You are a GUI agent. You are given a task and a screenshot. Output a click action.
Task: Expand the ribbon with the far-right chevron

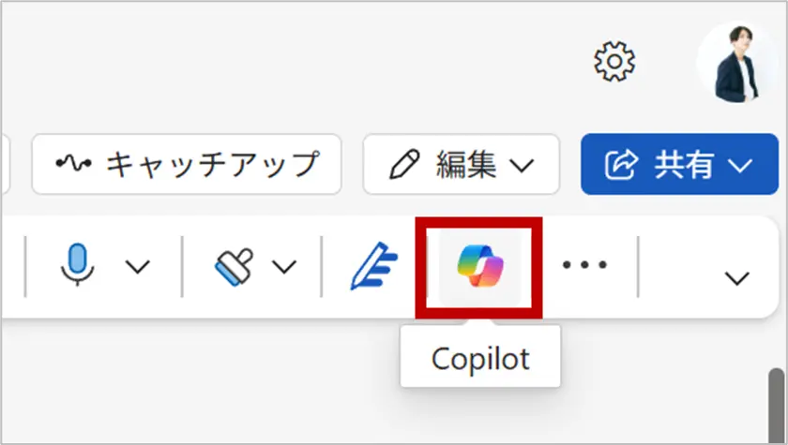tap(738, 278)
